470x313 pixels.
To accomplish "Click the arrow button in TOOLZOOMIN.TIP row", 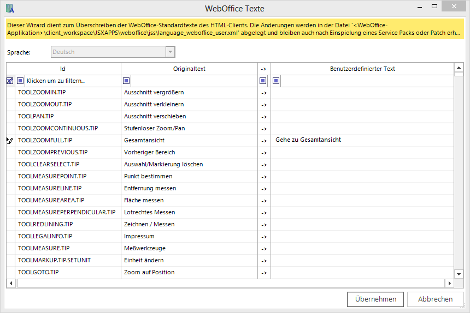I will click(x=264, y=93).
